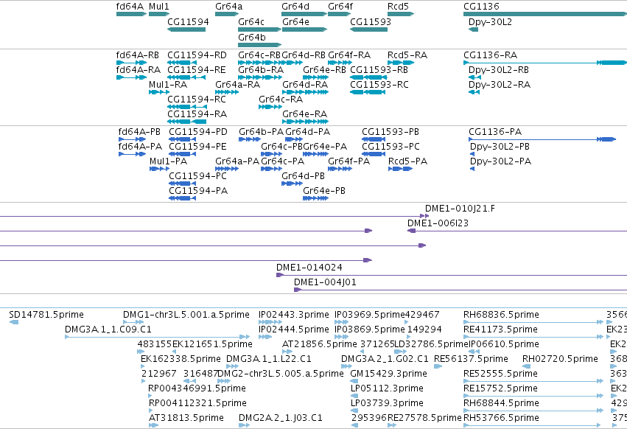
Task: Click transcript Gr64a-RA
Action: (x=227, y=92)
